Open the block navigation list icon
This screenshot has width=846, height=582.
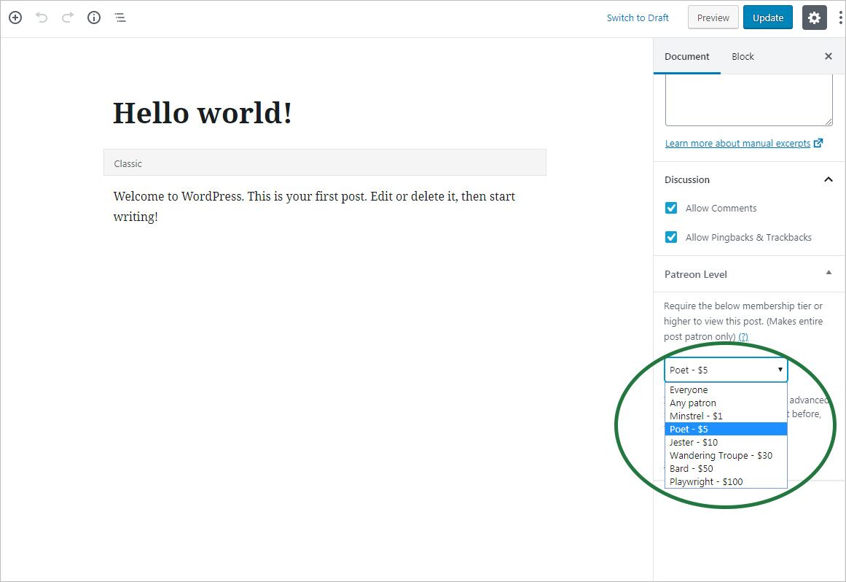[x=120, y=18]
